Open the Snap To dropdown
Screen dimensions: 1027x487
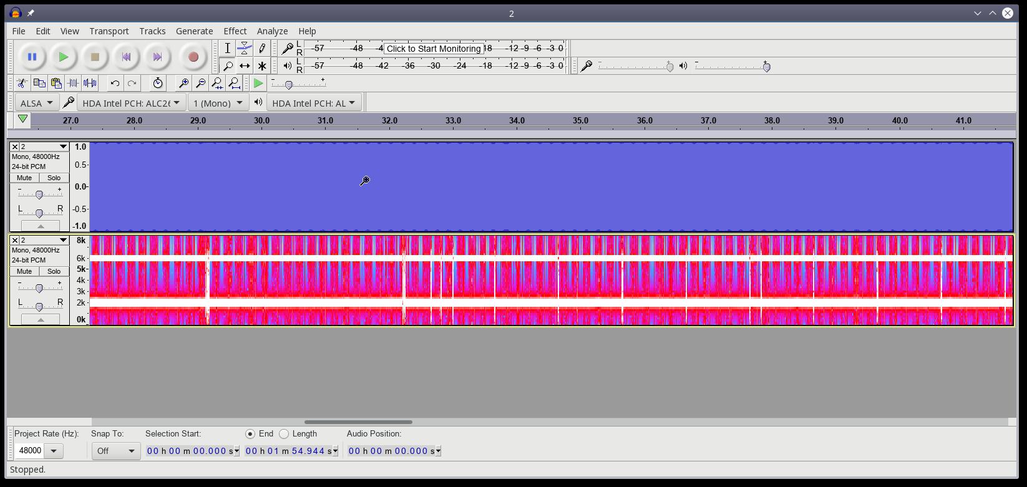(x=116, y=451)
